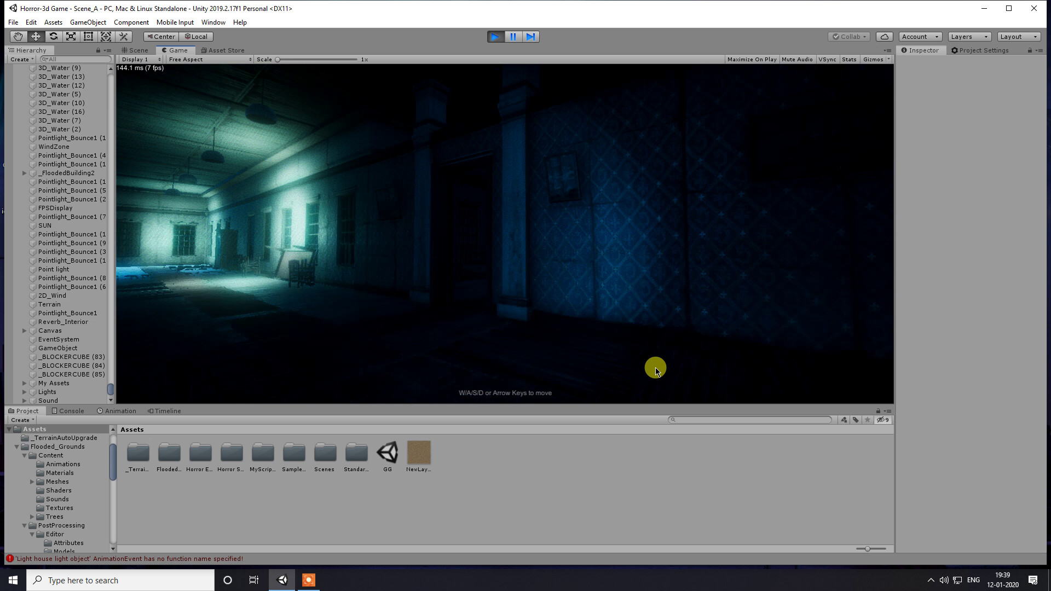The image size is (1051, 591).
Task: Open the Project Settings tab
Action: (980, 50)
